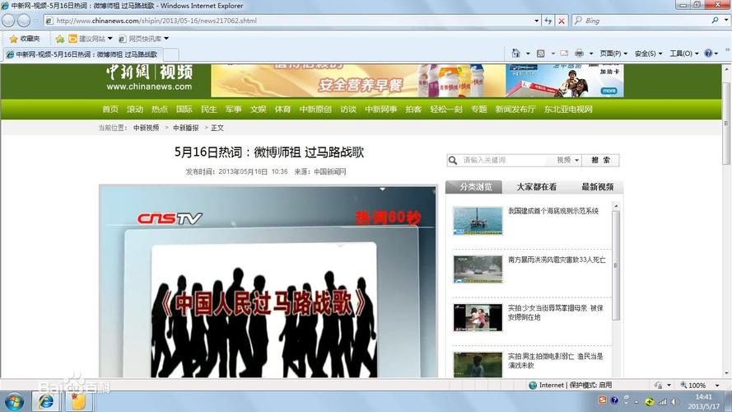Image resolution: width=732 pixels, height=412 pixels.
Task: Open the 安全(S) menu
Action: tap(648, 54)
